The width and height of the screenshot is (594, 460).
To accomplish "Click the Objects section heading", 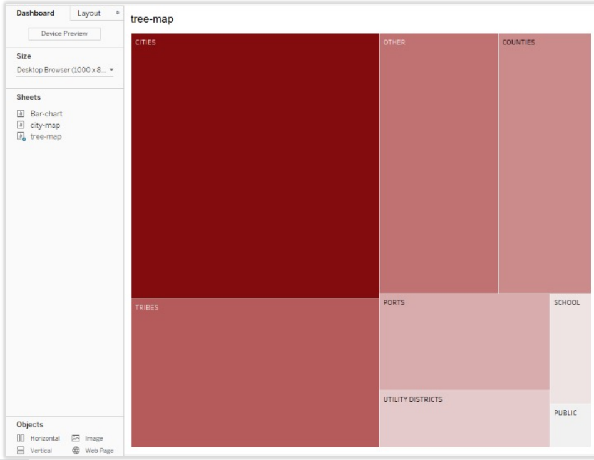I will 29,424.
